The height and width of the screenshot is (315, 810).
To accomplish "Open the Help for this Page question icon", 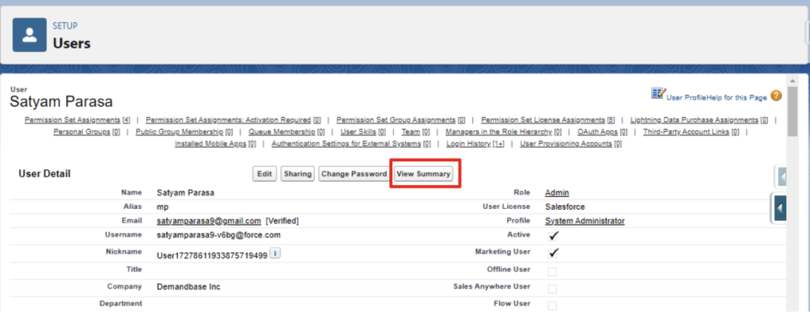I will (x=776, y=96).
